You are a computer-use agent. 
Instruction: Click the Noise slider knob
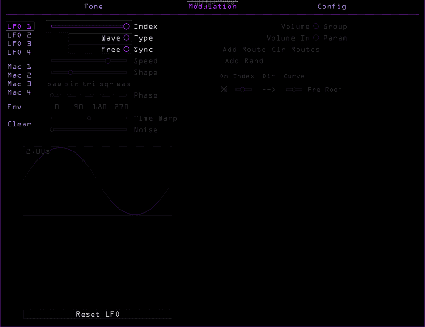(x=52, y=130)
